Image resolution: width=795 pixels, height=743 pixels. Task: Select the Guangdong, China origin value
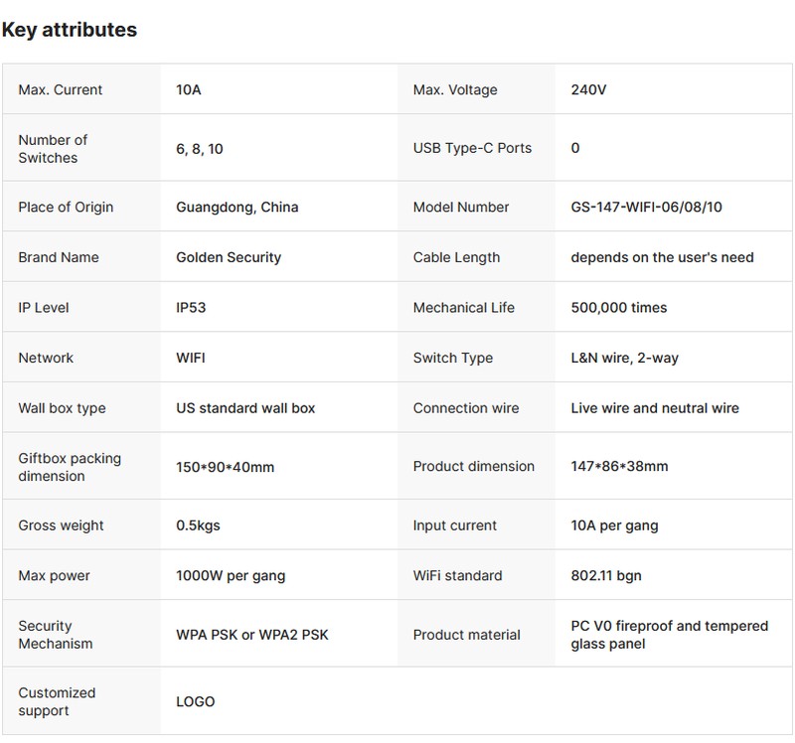point(237,207)
